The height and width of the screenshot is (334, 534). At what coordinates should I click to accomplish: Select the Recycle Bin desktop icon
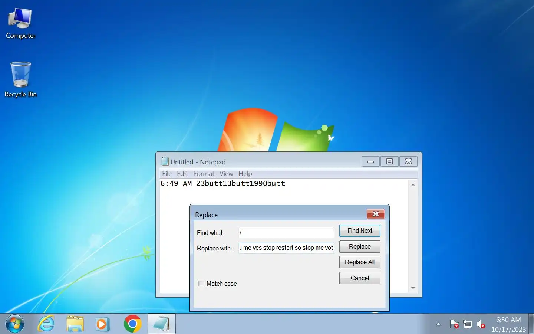tap(21, 80)
